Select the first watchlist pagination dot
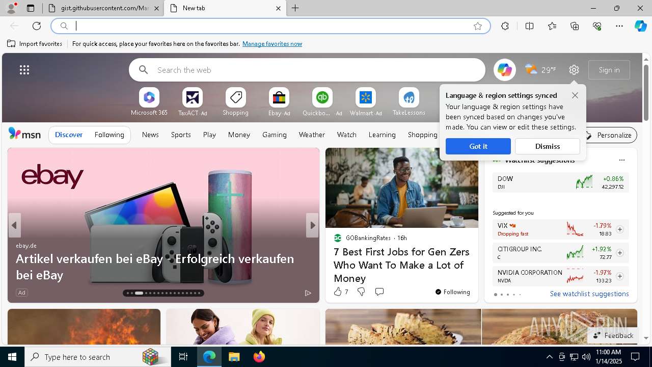The image size is (652, 367). (495, 295)
